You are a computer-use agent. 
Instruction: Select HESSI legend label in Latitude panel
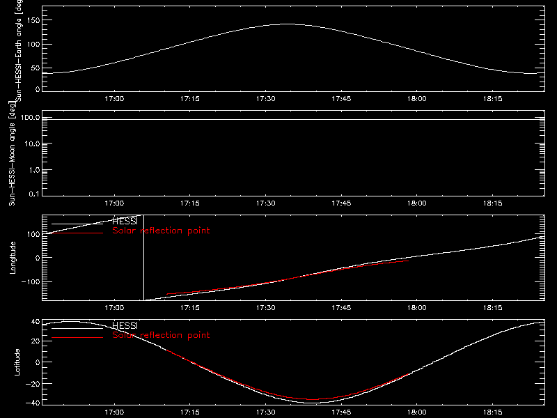tap(125, 325)
